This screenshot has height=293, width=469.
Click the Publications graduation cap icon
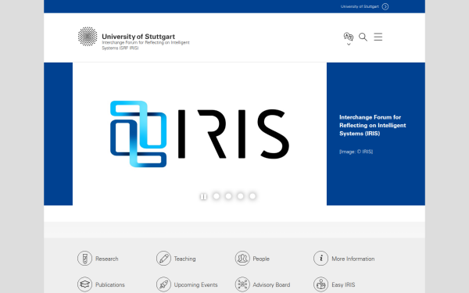pos(85,284)
